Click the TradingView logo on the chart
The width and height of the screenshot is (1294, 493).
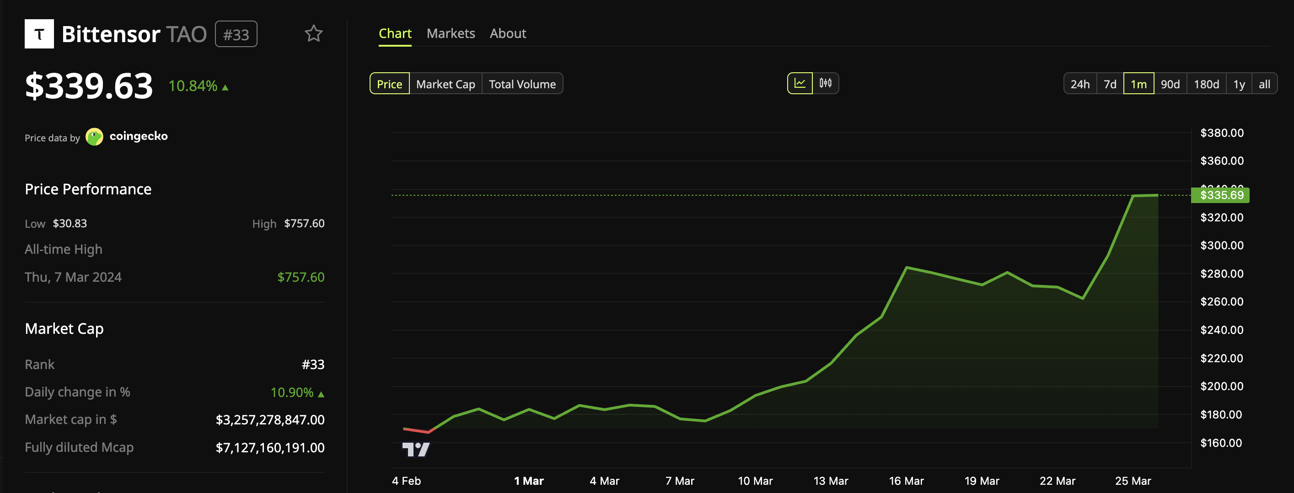tap(416, 449)
